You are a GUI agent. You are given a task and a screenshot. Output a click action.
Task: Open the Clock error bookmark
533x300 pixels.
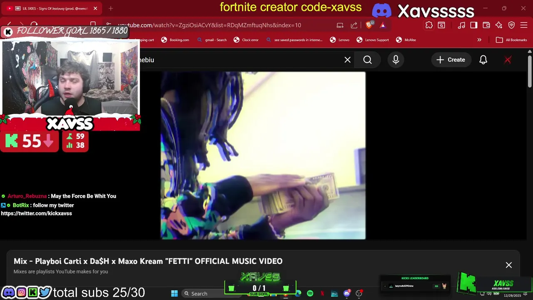tap(246, 40)
